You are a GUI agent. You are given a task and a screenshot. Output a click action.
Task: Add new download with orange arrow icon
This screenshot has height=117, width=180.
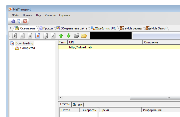click(38, 36)
